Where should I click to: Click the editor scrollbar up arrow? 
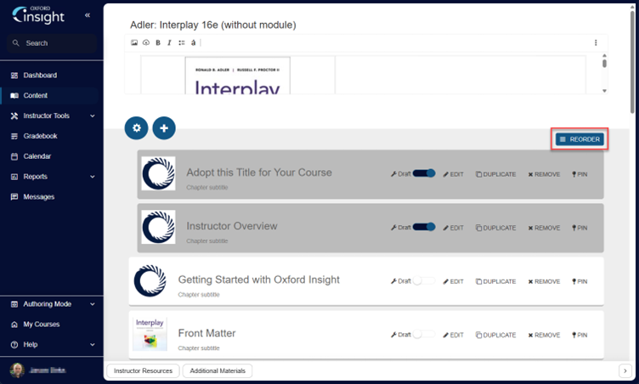coord(604,55)
